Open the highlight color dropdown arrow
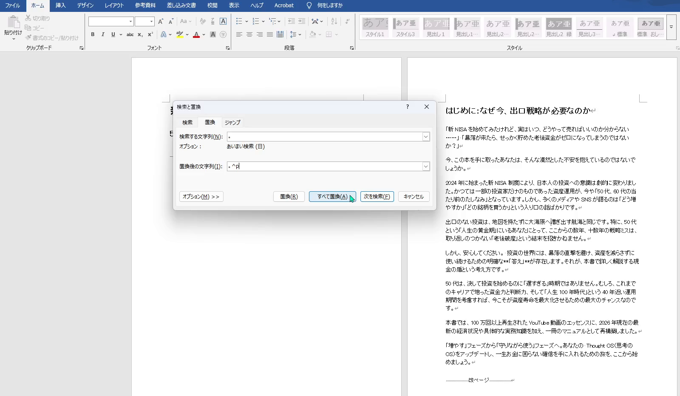The height and width of the screenshot is (396, 680). tap(187, 34)
